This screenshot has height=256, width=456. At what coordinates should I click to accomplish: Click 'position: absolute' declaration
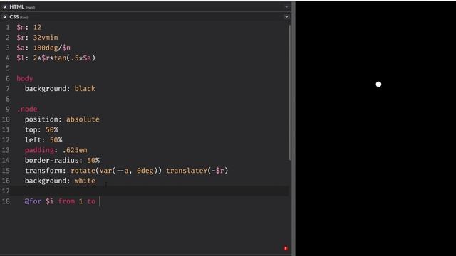[62, 119]
